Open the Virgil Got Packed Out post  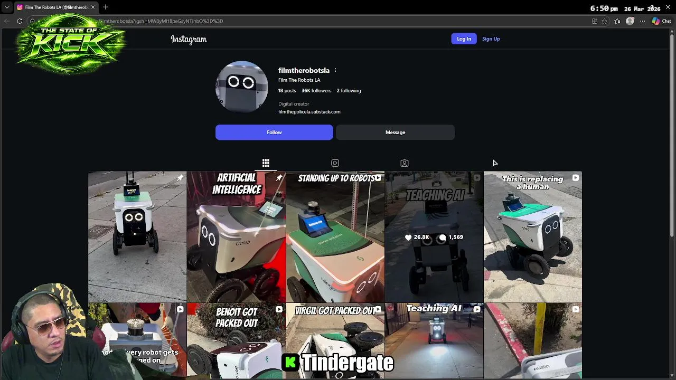pyautogui.click(x=335, y=340)
